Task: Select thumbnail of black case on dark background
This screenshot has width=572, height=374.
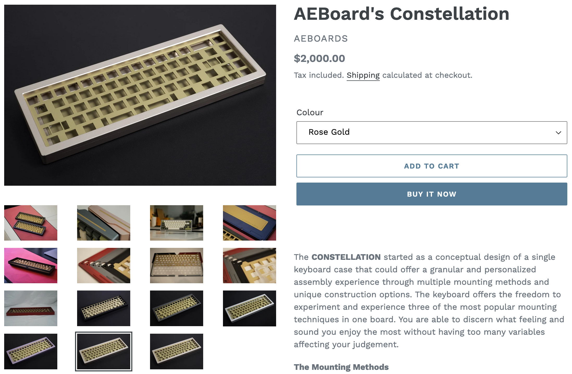Action: [x=104, y=308]
